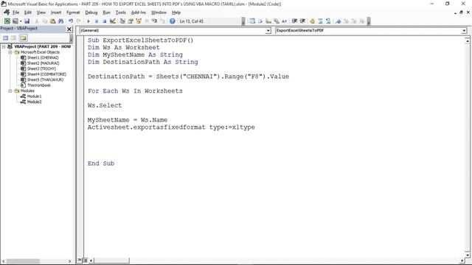This screenshot has height=265, width=472.
Task: Toggle Bookmark with the blue flag icon
Action: pyautogui.click(x=338, y=21)
